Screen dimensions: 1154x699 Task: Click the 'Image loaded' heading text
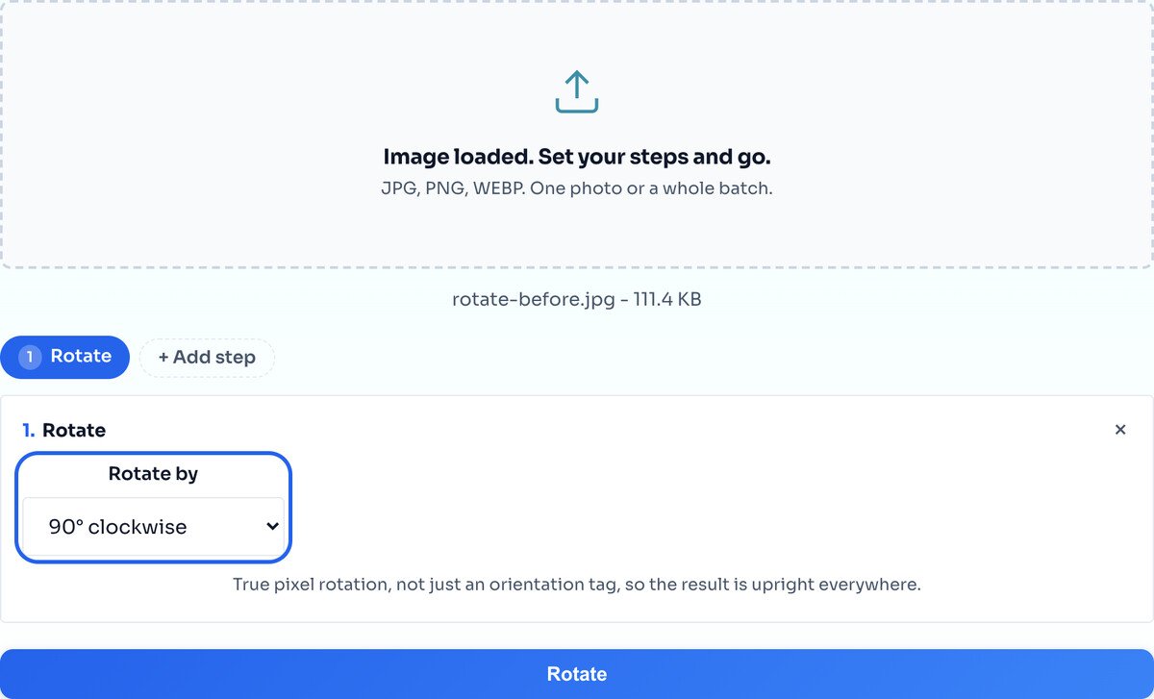(x=577, y=157)
